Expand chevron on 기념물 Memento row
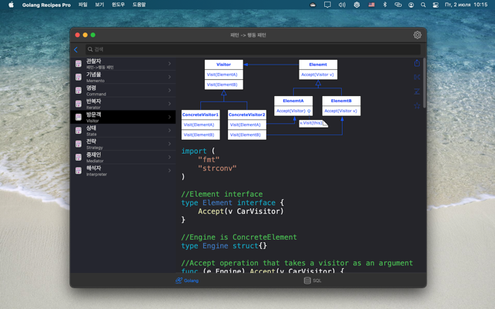Image resolution: width=495 pixels, height=309 pixels. click(169, 77)
